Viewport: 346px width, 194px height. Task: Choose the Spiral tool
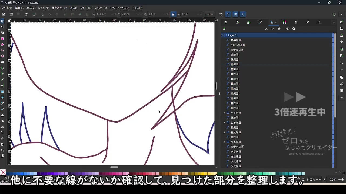[2, 62]
